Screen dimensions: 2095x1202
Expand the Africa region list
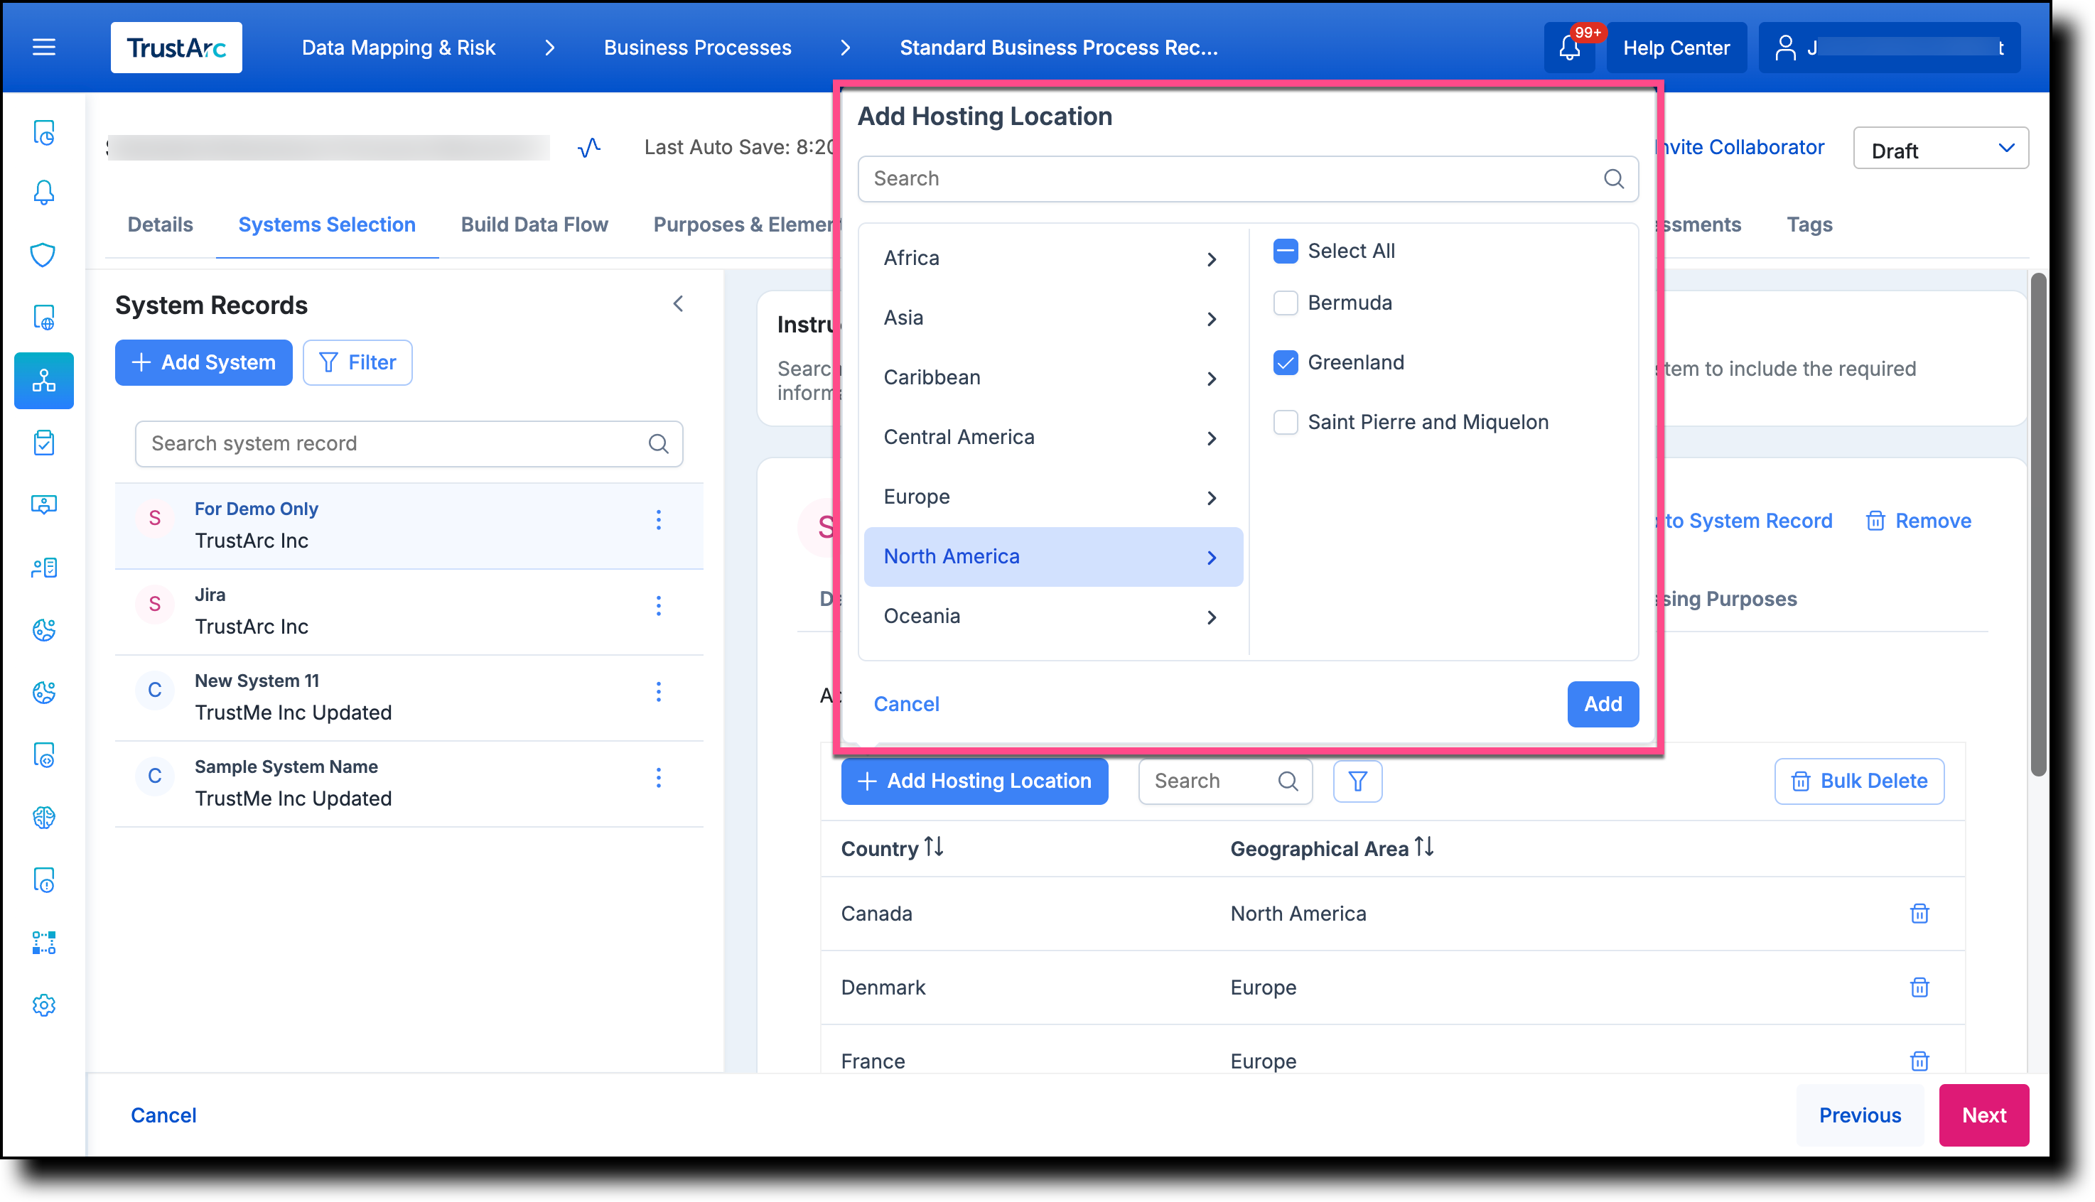[x=1212, y=259]
